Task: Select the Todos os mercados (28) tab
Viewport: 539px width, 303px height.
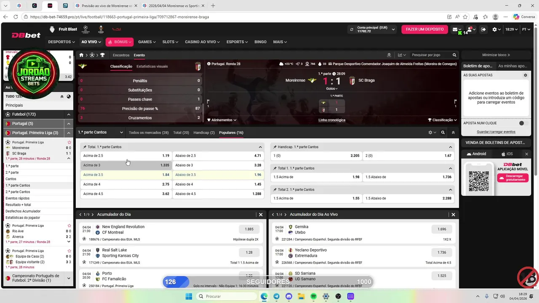Action: tap(149, 133)
